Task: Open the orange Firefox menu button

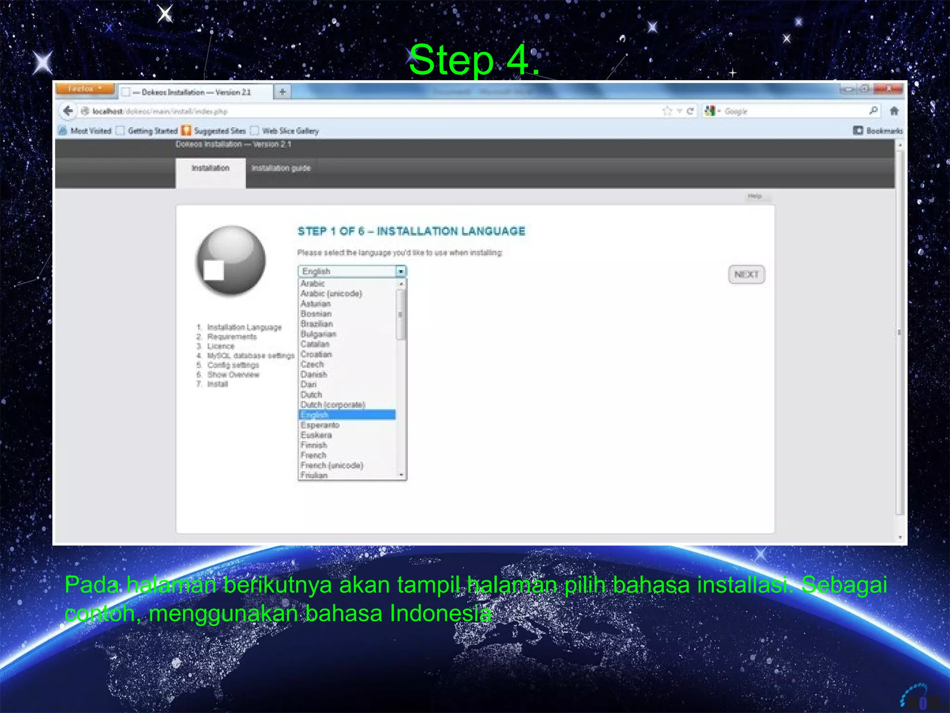Action: pos(84,89)
